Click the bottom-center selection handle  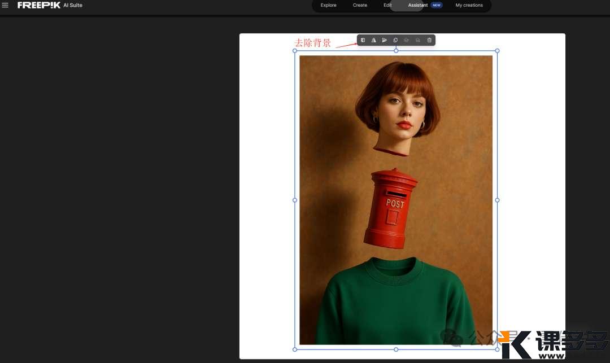tap(396, 349)
